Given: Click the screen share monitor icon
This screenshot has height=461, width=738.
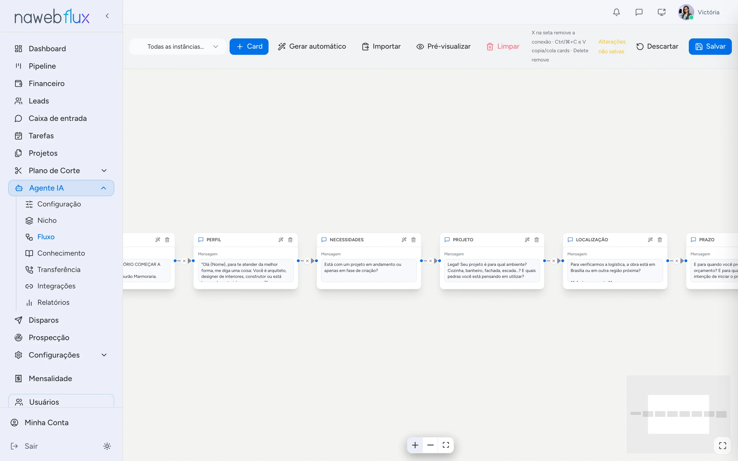Looking at the screenshot, I should [x=661, y=12].
